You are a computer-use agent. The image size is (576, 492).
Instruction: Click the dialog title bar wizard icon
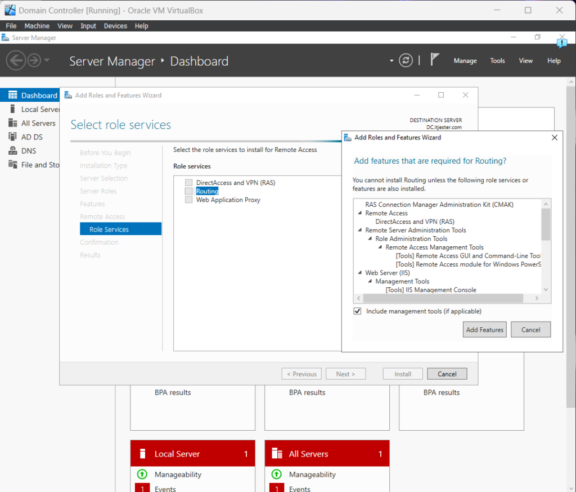pos(348,138)
